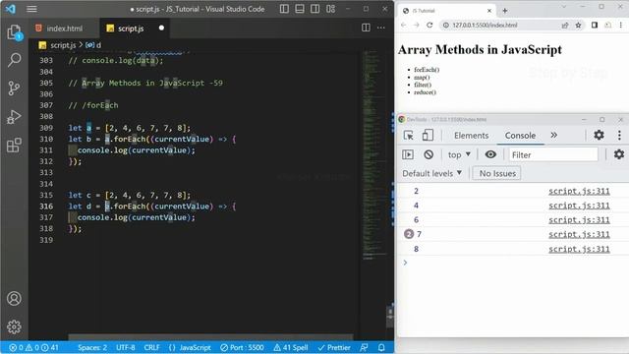Click the horizontal editor scrollbar

pyautogui.click(x=210, y=336)
